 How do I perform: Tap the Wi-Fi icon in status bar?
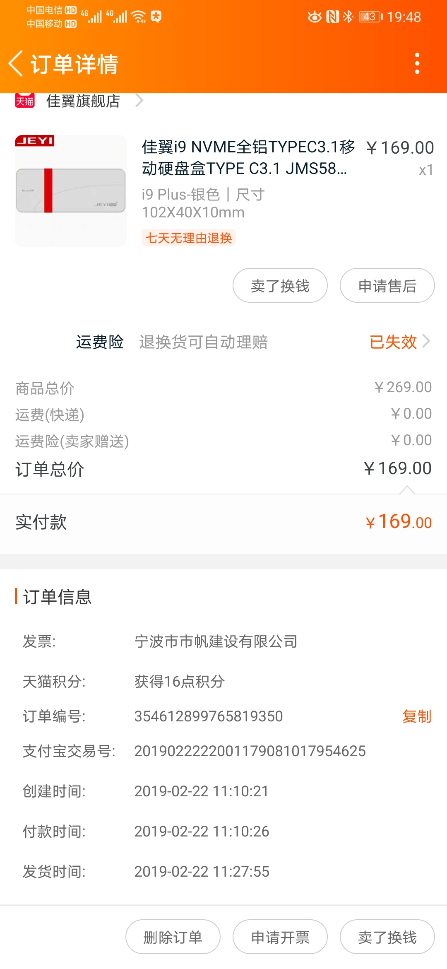pyautogui.click(x=138, y=17)
